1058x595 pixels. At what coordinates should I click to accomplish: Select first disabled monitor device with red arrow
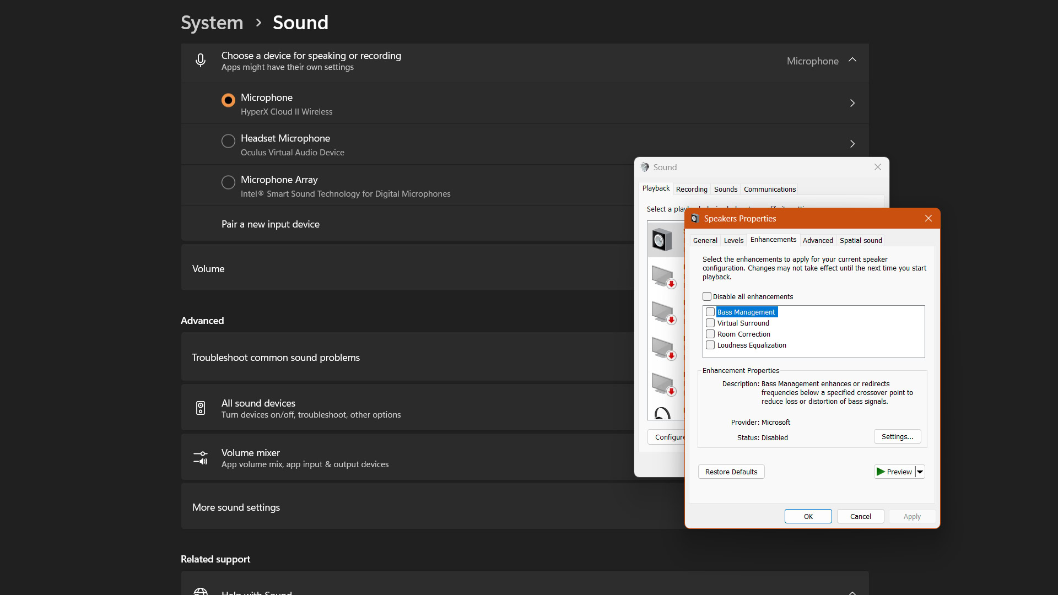coord(663,276)
